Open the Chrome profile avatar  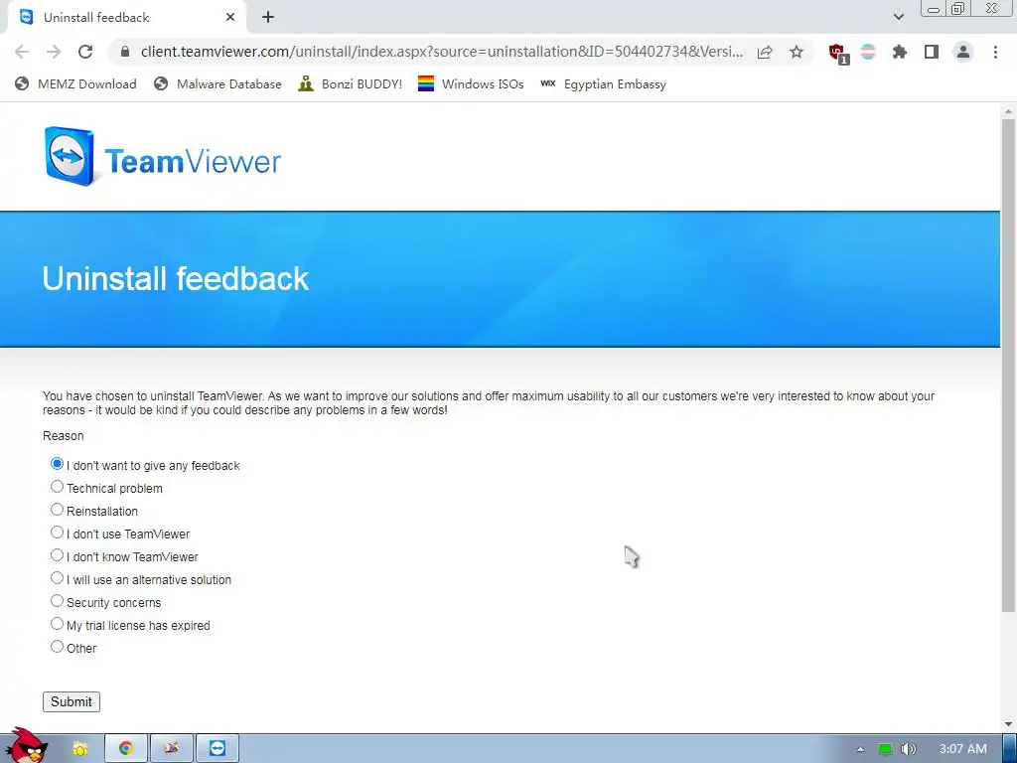(x=963, y=52)
